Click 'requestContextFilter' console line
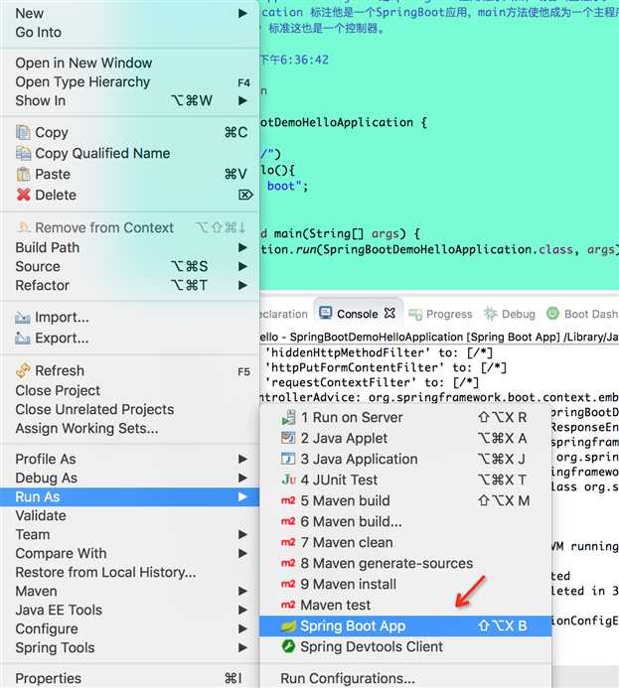Viewport: 619px width, 688px height. [372, 382]
